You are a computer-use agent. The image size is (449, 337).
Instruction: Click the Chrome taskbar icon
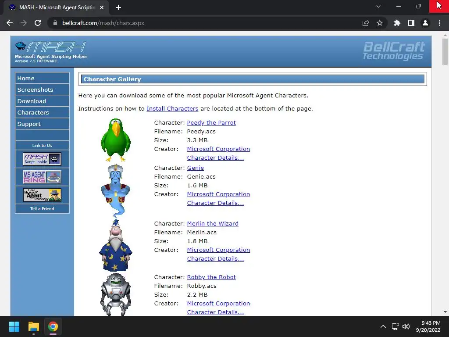point(53,326)
